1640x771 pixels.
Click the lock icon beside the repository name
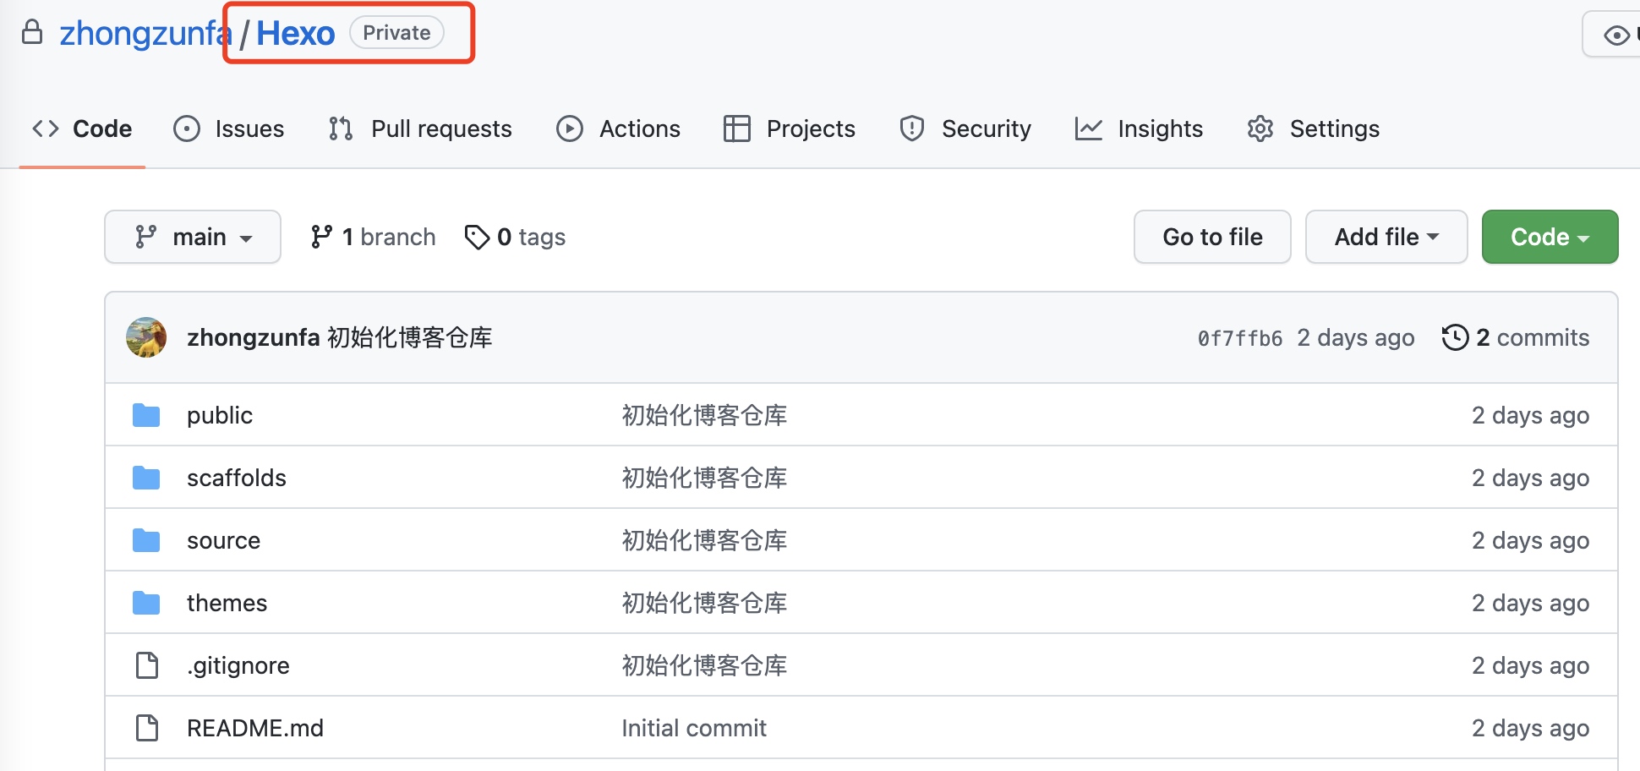pyautogui.click(x=32, y=33)
